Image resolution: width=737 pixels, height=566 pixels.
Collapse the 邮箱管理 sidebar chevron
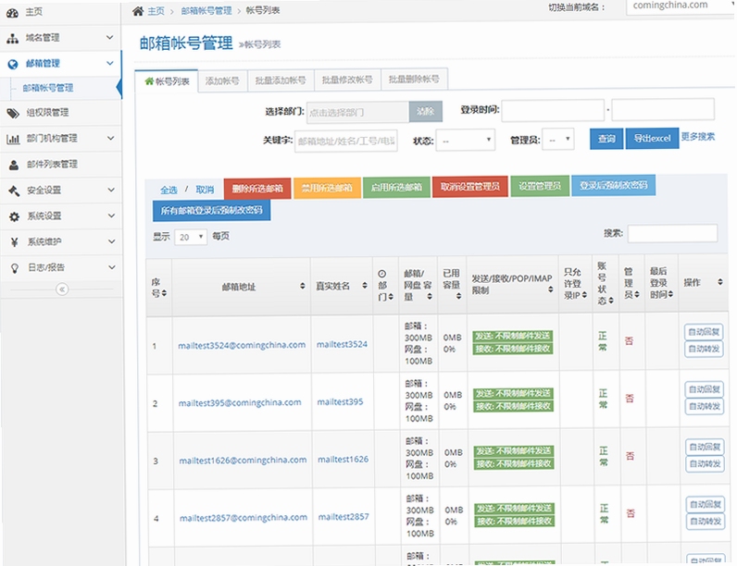[109, 63]
